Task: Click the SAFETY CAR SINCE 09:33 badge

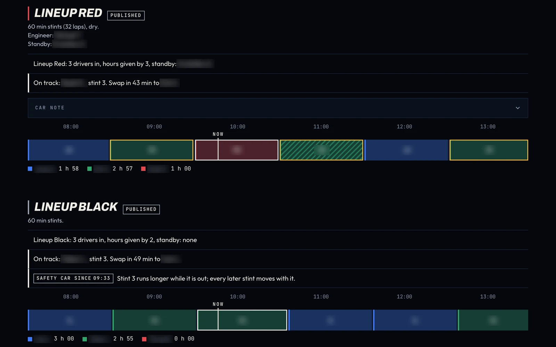Action: coord(73,278)
